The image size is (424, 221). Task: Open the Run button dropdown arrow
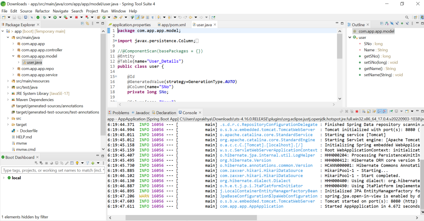coord(60,17)
